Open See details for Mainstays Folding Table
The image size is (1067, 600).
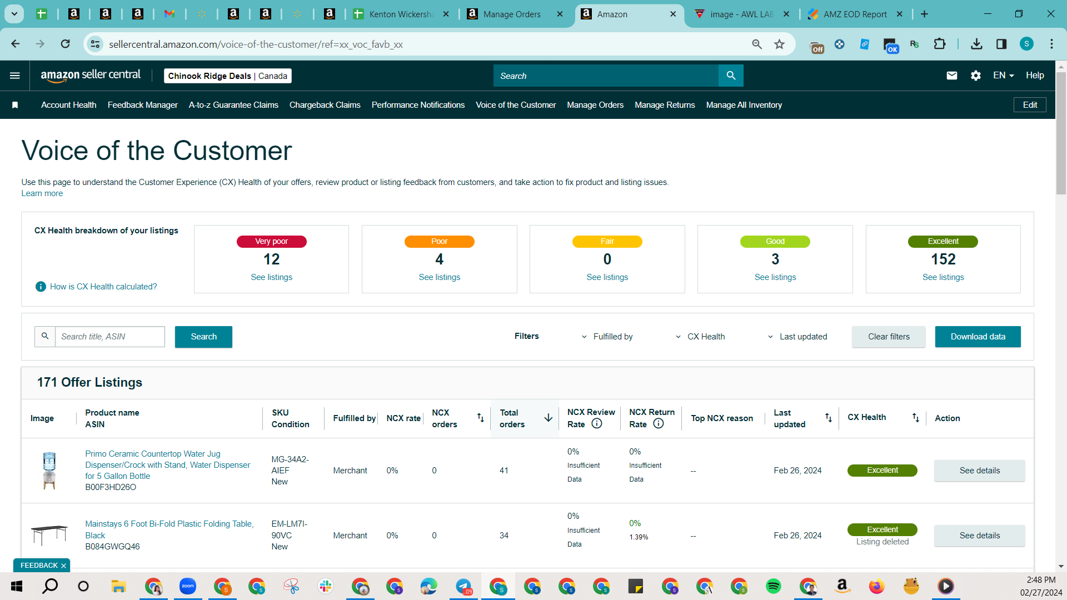point(979,536)
